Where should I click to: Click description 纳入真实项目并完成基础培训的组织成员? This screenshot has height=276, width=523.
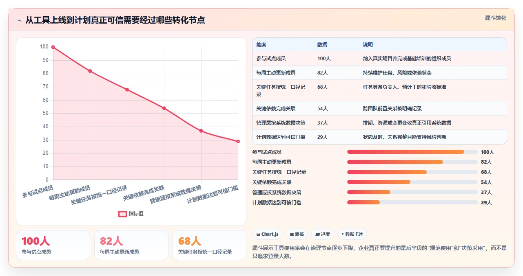[407, 59]
